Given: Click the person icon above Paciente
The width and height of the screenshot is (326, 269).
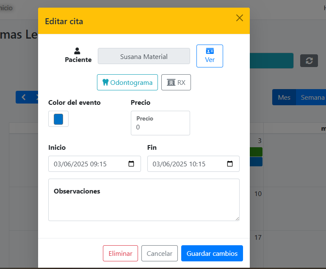Looking at the screenshot, I should click(77, 51).
